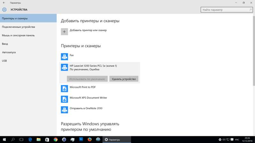Select the Microsoft XPS Document Writer icon
The width and height of the screenshot is (255, 143).
(64, 99)
